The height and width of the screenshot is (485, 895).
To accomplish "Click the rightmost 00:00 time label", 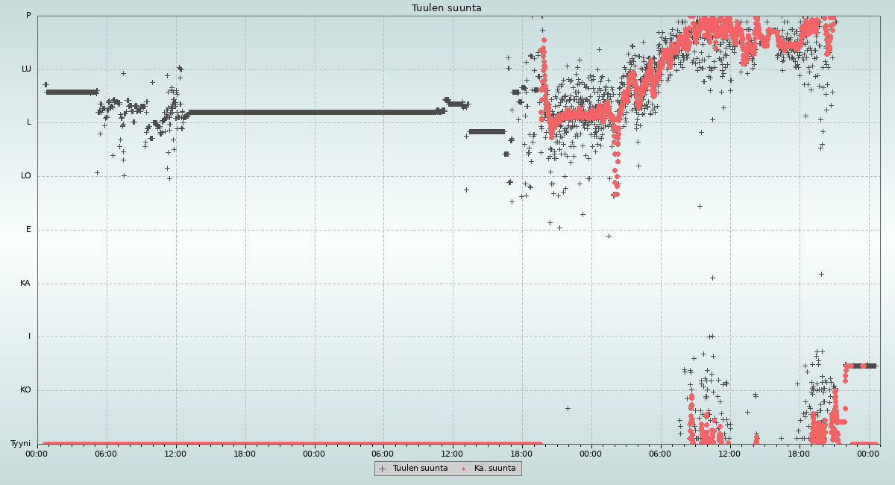I will (x=868, y=453).
